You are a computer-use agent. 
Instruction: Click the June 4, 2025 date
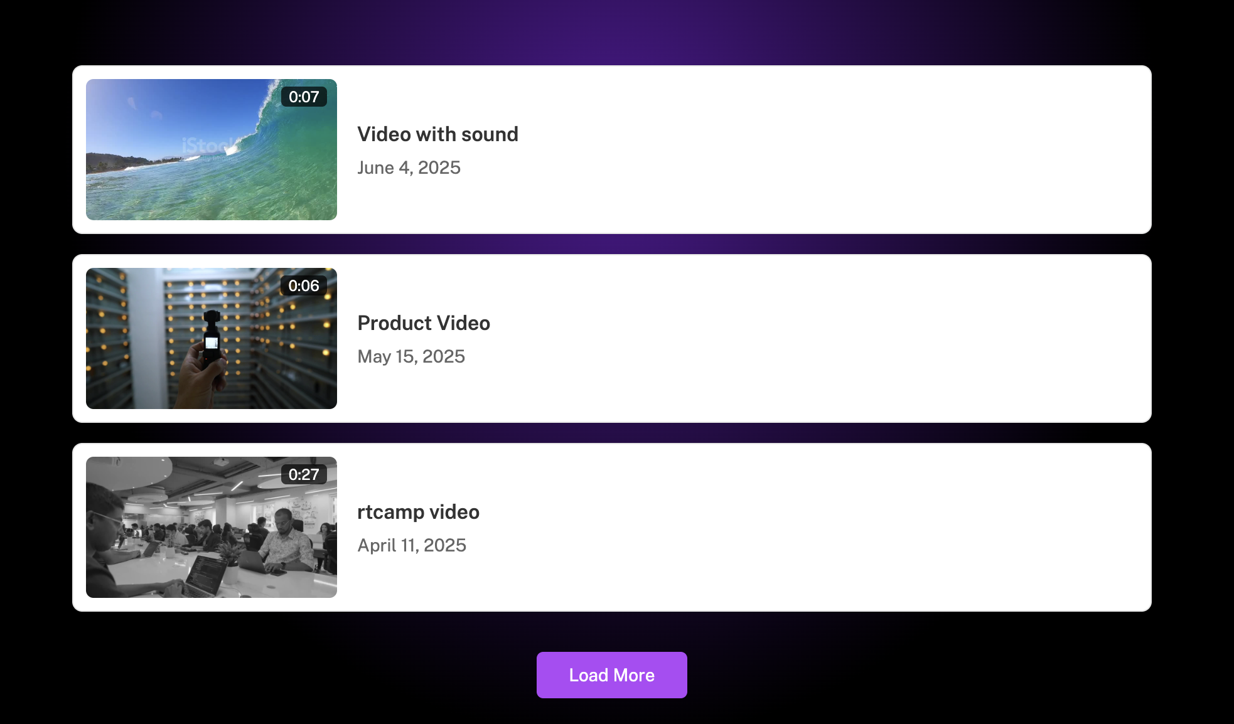(x=409, y=168)
